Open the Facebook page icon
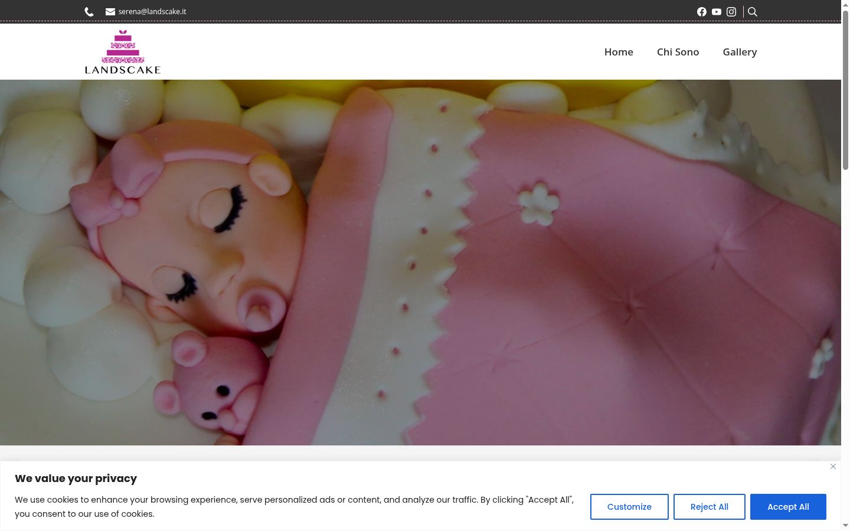This screenshot has width=850, height=531. pyautogui.click(x=702, y=12)
